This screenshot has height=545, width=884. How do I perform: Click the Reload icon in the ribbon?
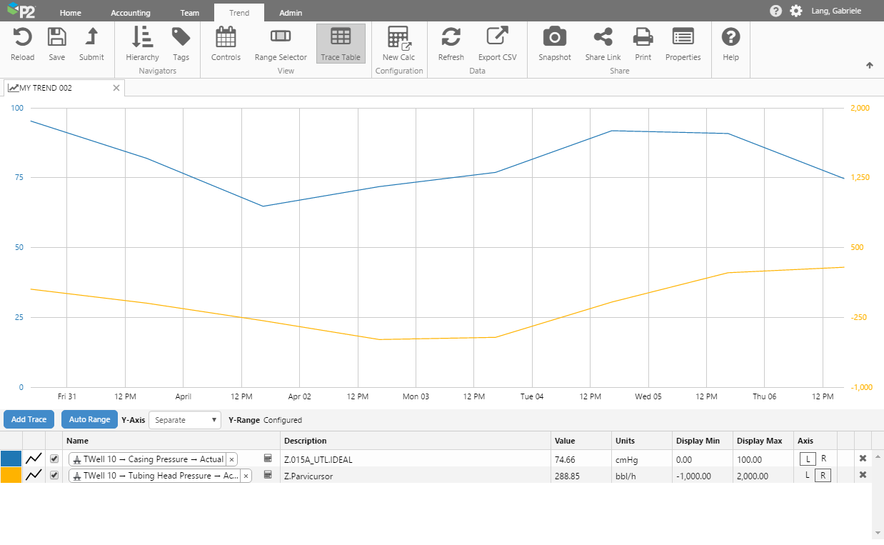23,38
